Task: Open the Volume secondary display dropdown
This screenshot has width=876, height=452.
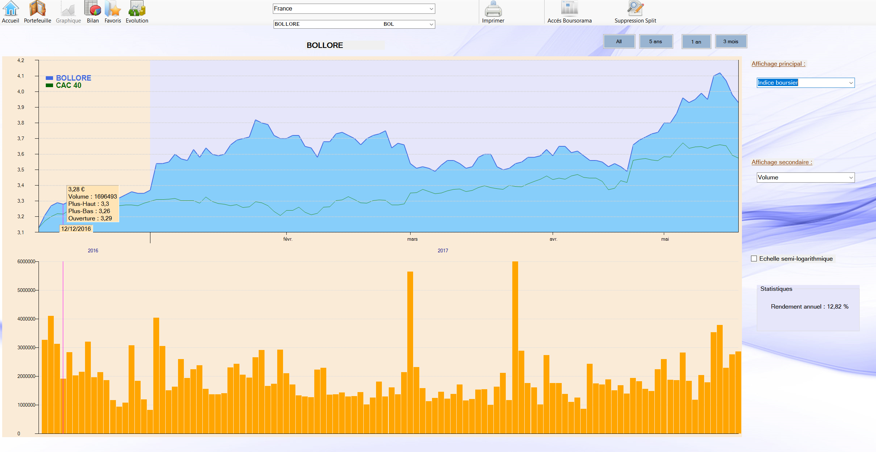Action: [x=806, y=178]
